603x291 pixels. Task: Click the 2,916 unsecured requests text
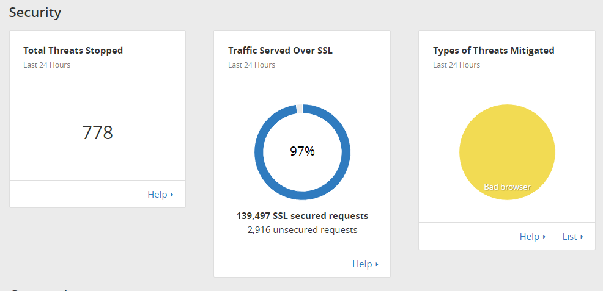(x=302, y=230)
